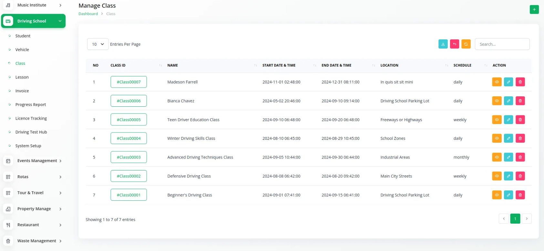Viewport: 544px width, 251px height.
Task: Edit the Madeson Farrell class
Action: click(x=508, y=82)
